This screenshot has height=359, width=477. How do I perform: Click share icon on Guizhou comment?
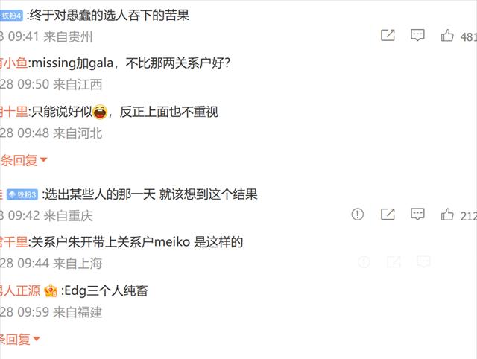tap(388, 35)
